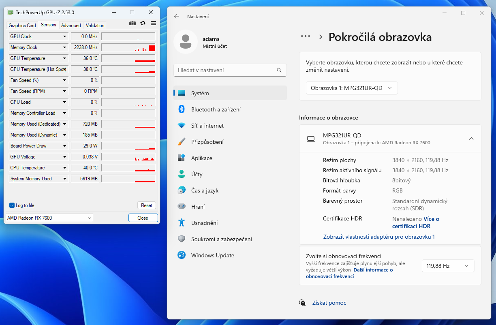The height and width of the screenshot is (325, 496).
Task: Click the GPU-Z title bar app icon
Action: [x=10, y=12]
